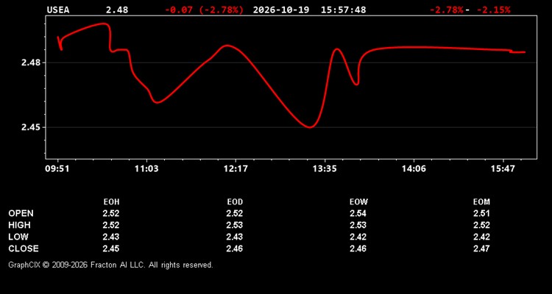Click the 15:47 time axis label
This screenshot has height=294, width=552.
[x=503, y=169]
